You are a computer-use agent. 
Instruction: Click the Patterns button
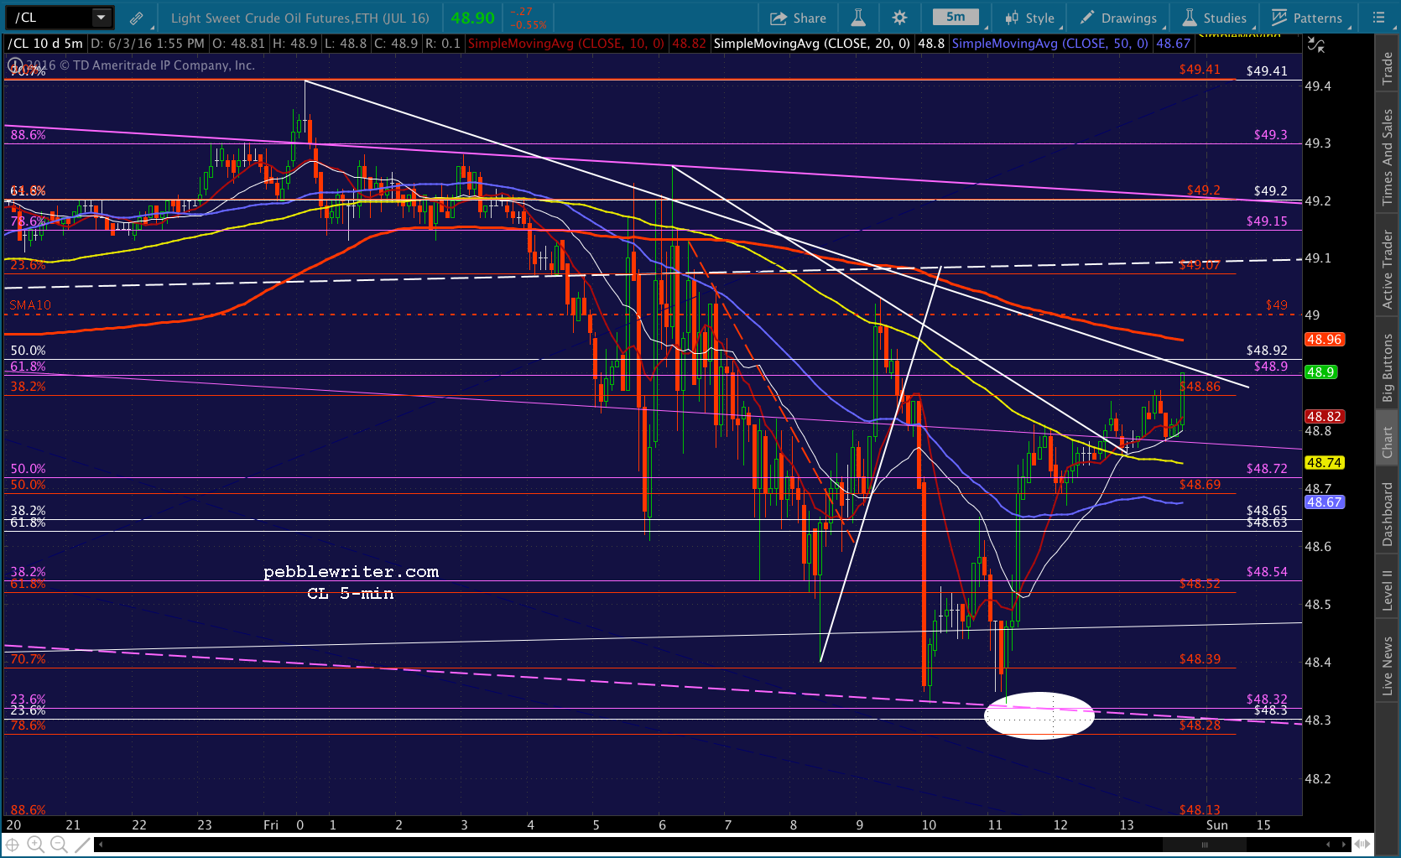[x=1308, y=18]
